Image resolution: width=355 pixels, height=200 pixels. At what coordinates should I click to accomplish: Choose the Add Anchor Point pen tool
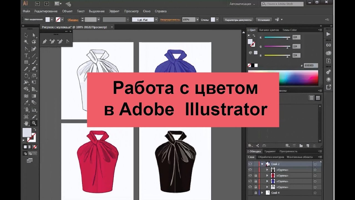[52, 42]
